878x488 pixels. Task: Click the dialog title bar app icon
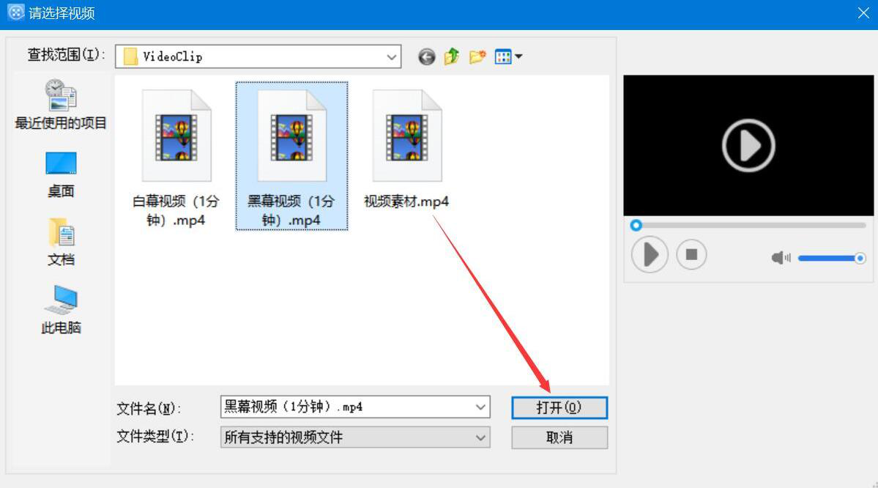pyautogui.click(x=15, y=12)
